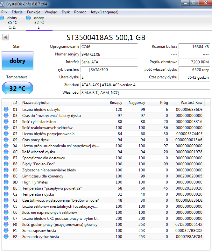Viewport: 212px width, 252px height.
Task: Open the Wygląd menu
Action: pos(51,12)
